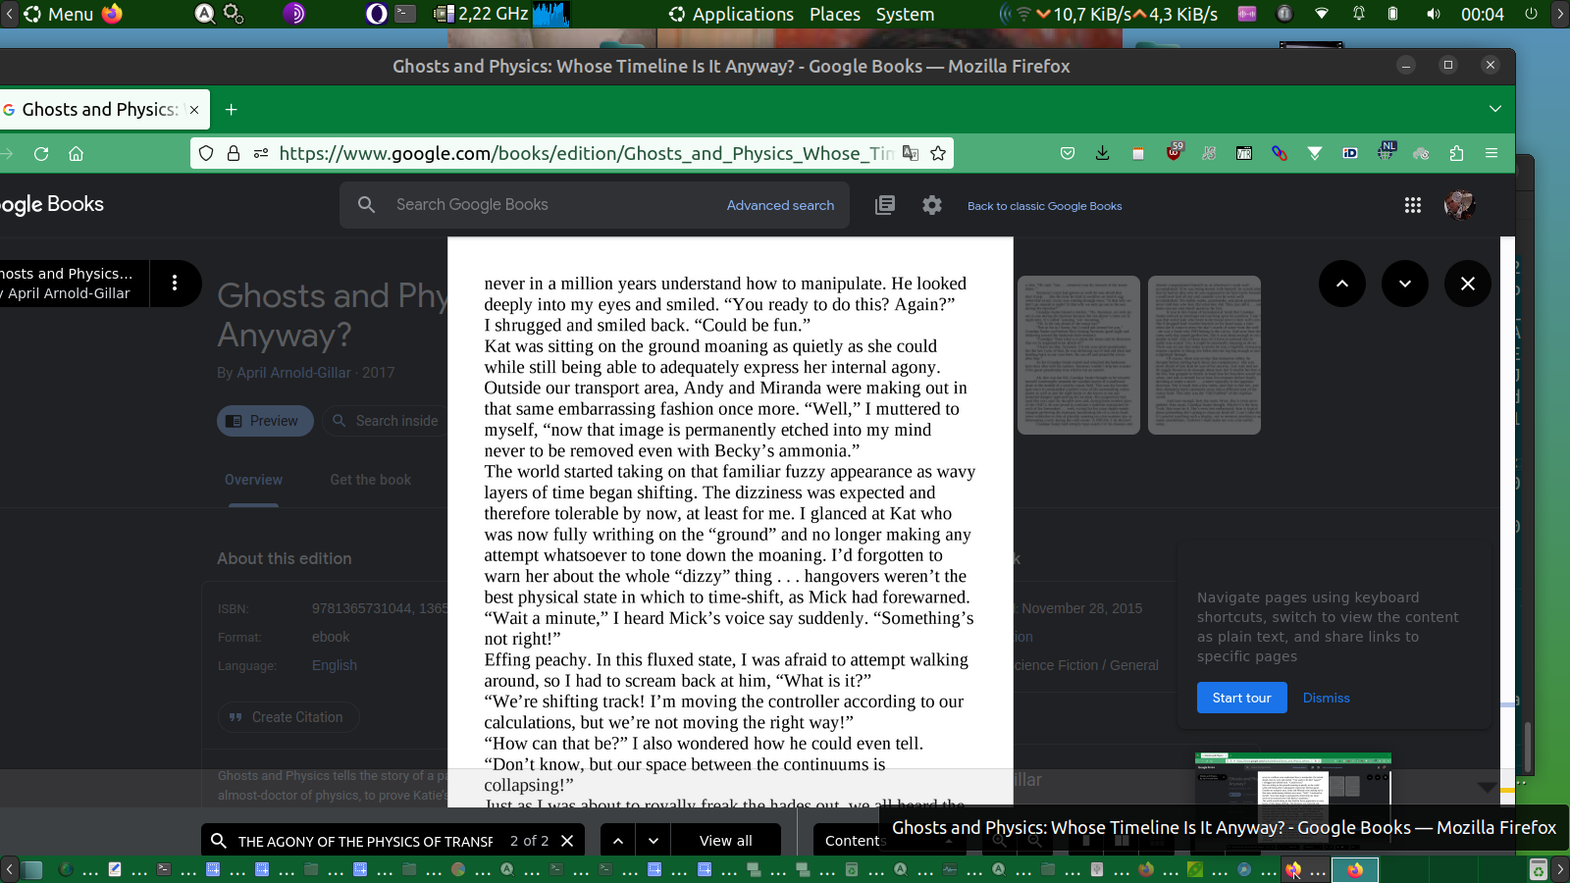The width and height of the screenshot is (1570, 883).
Task: Click the Preview button
Action: (x=265, y=421)
